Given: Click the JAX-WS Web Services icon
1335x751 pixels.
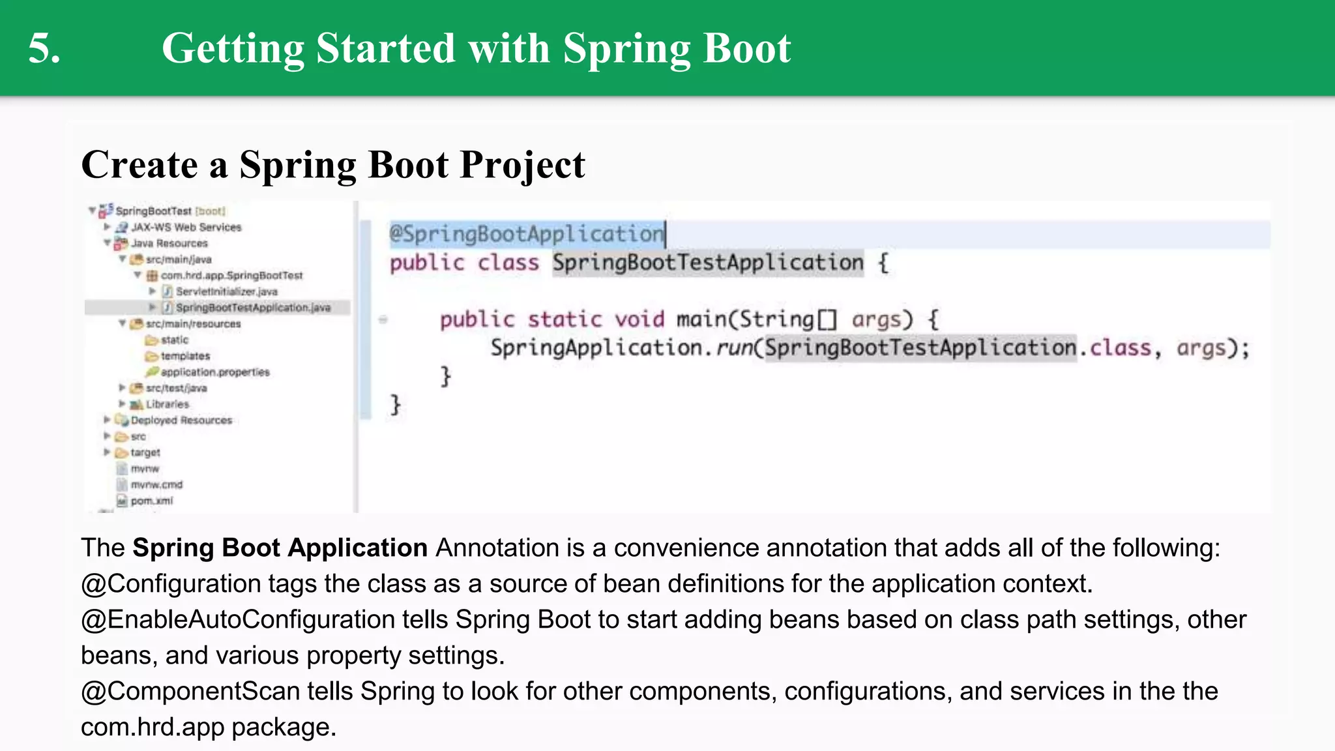Looking at the screenshot, I should 122,227.
